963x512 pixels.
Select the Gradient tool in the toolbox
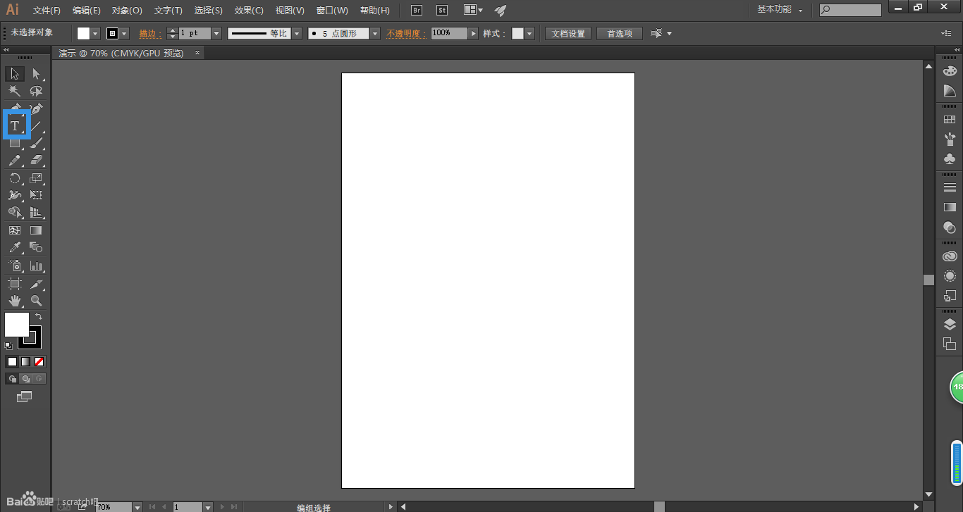pos(36,230)
